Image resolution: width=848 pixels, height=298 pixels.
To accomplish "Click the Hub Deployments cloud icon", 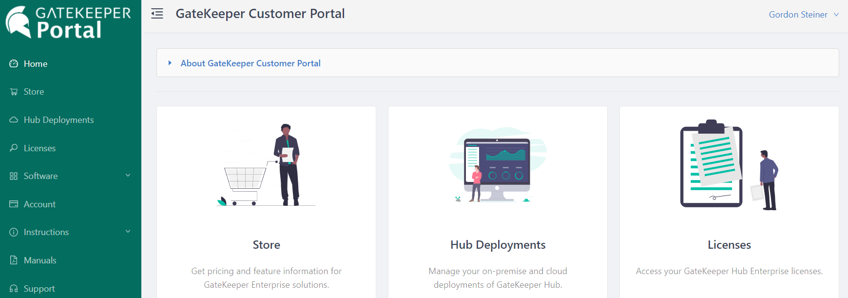I will pyautogui.click(x=14, y=120).
